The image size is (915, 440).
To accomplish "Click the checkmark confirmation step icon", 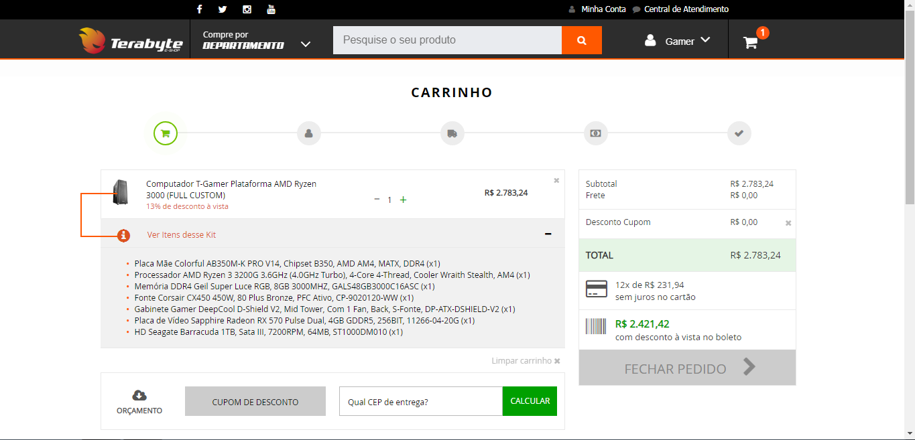I will point(739,133).
